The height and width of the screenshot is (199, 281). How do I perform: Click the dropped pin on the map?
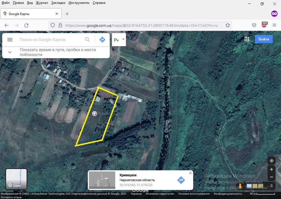coord(94,114)
